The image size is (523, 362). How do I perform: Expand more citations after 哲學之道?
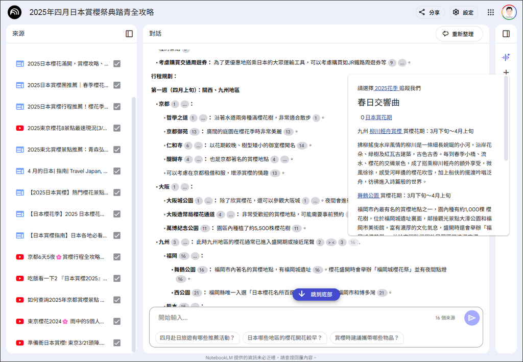[x=203, y=117]
